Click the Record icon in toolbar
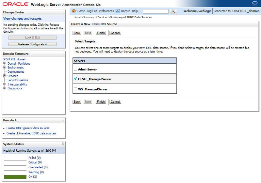 click(118, 11)
